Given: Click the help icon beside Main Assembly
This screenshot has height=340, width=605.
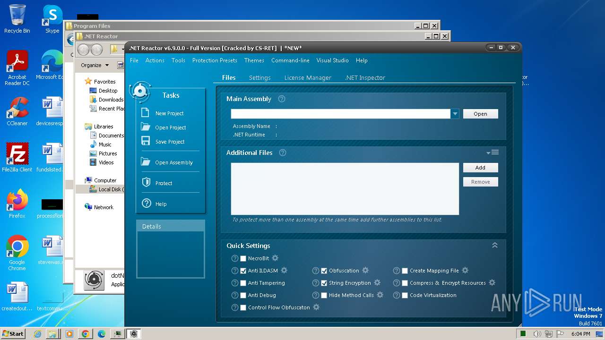Looking at the screenshot, I should click(x=282, y=99).
